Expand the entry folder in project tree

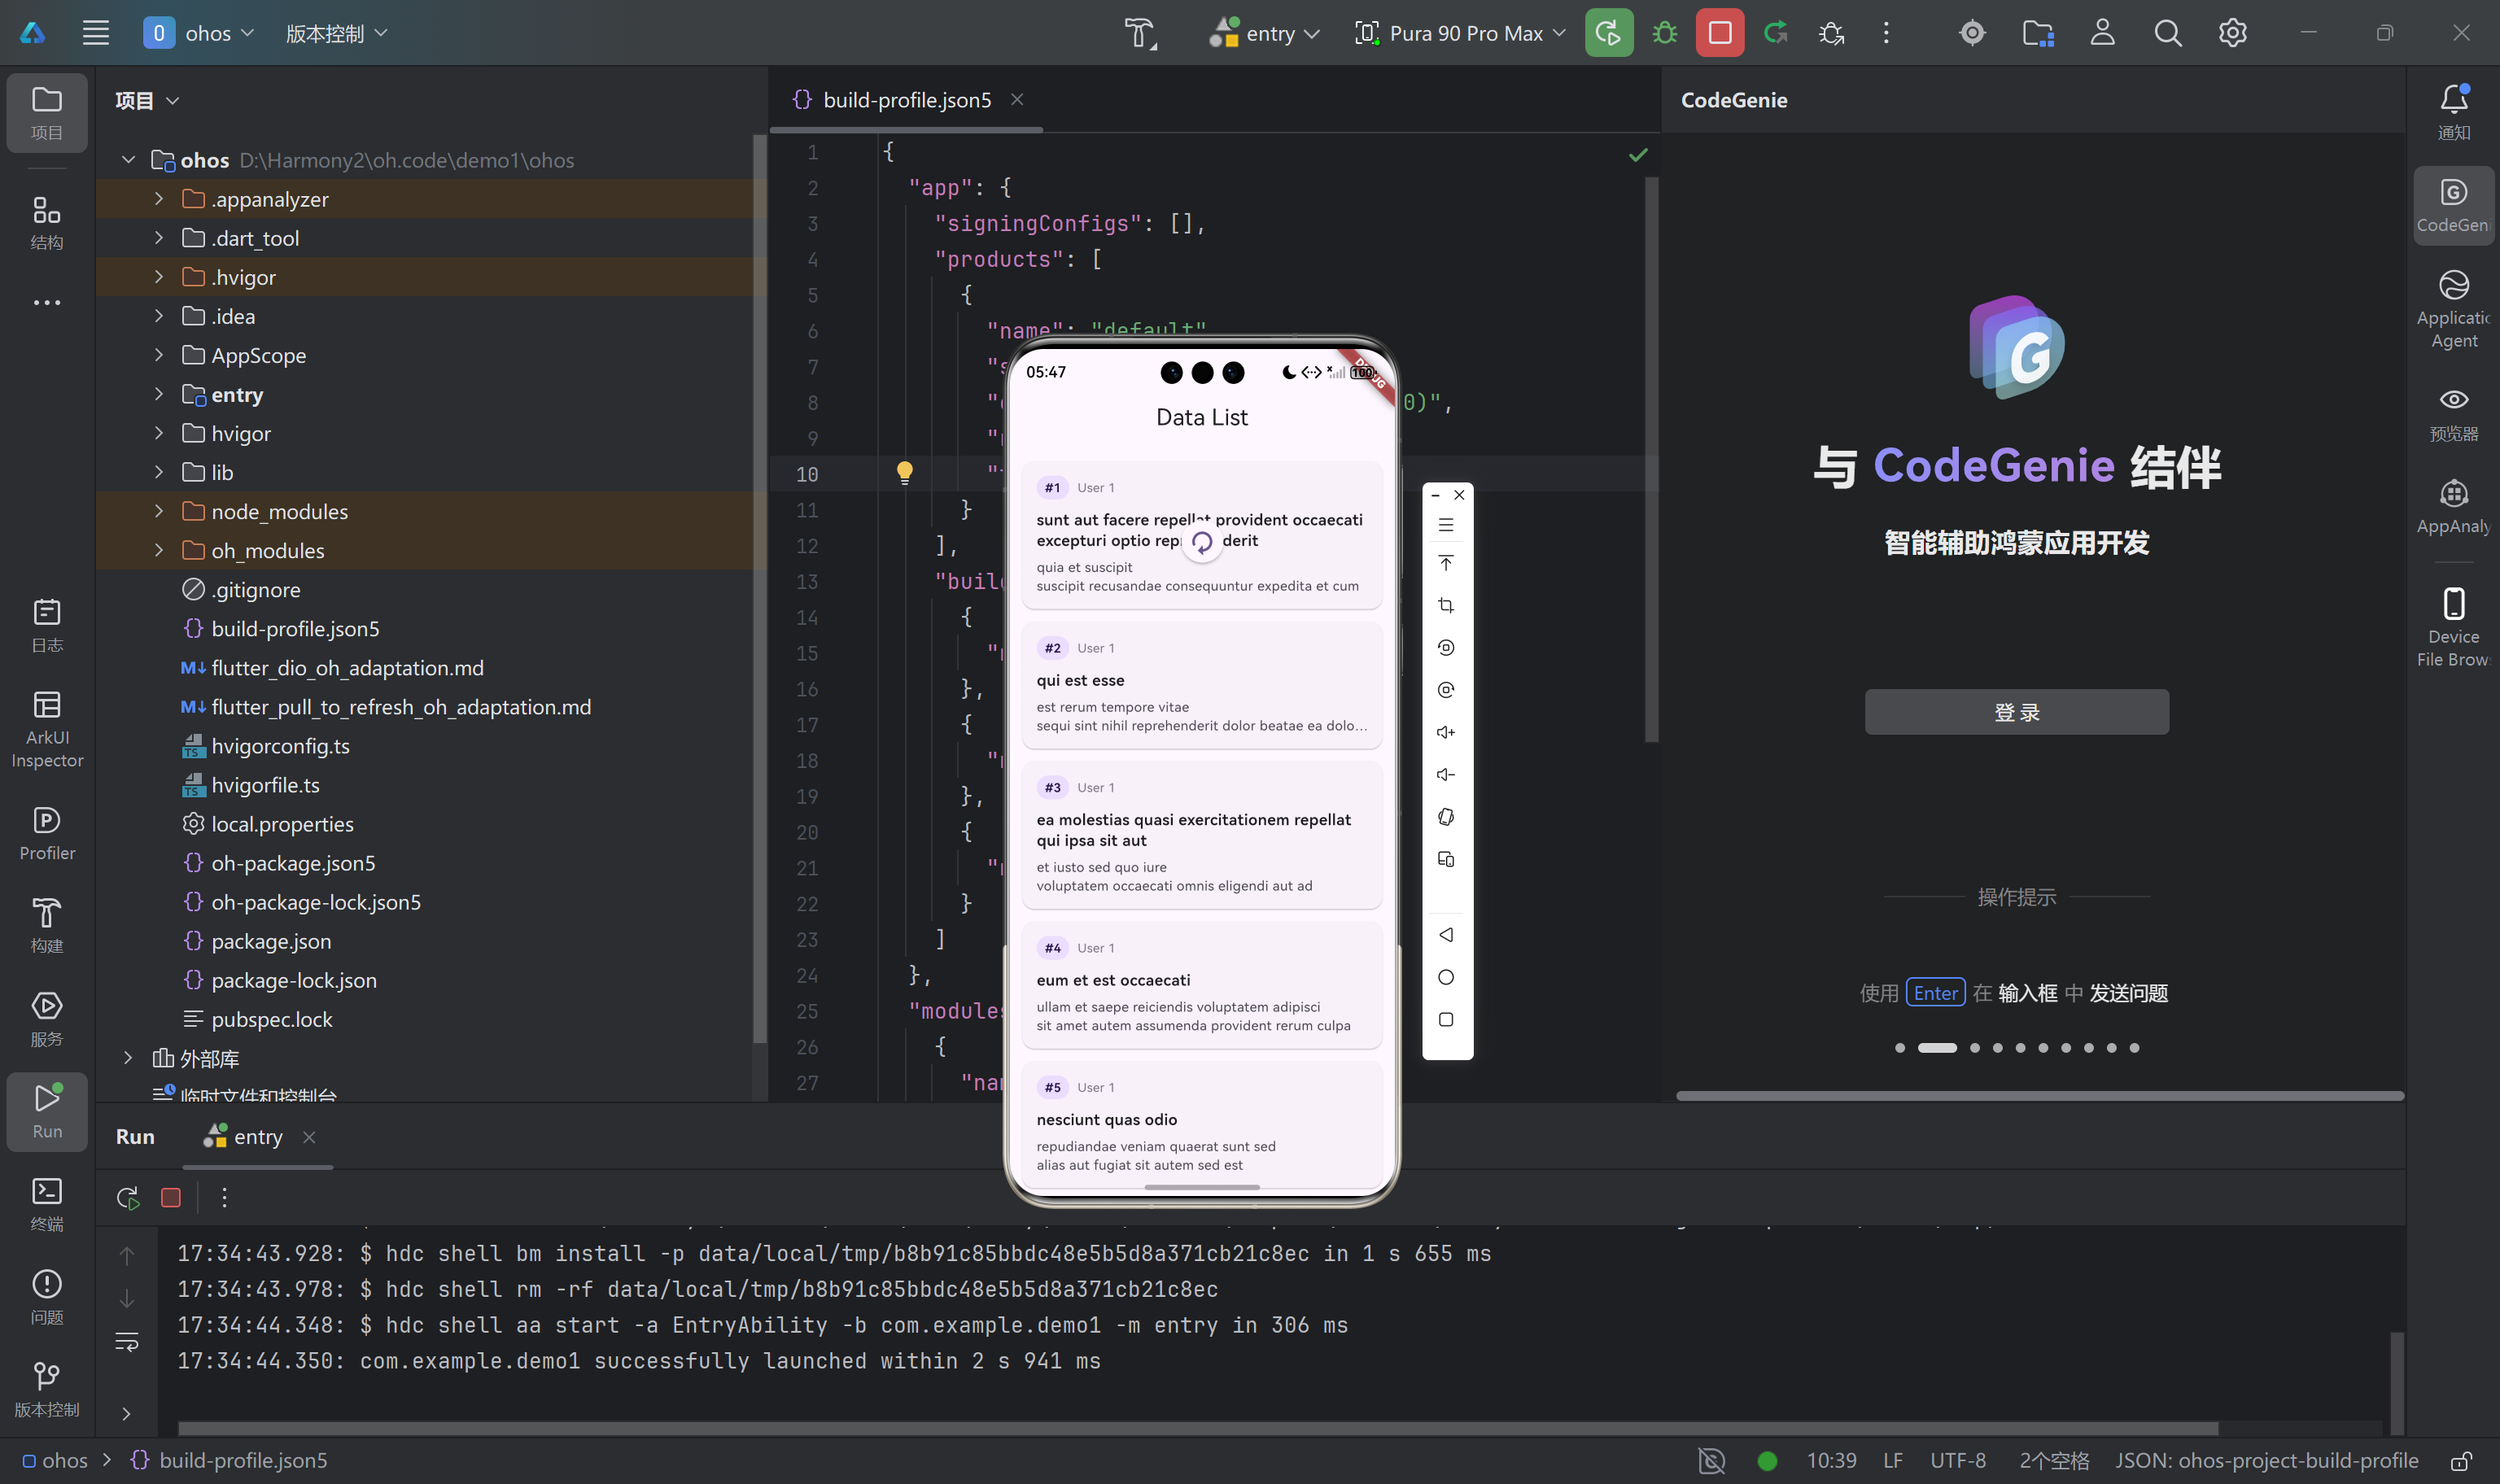(159, 394)
